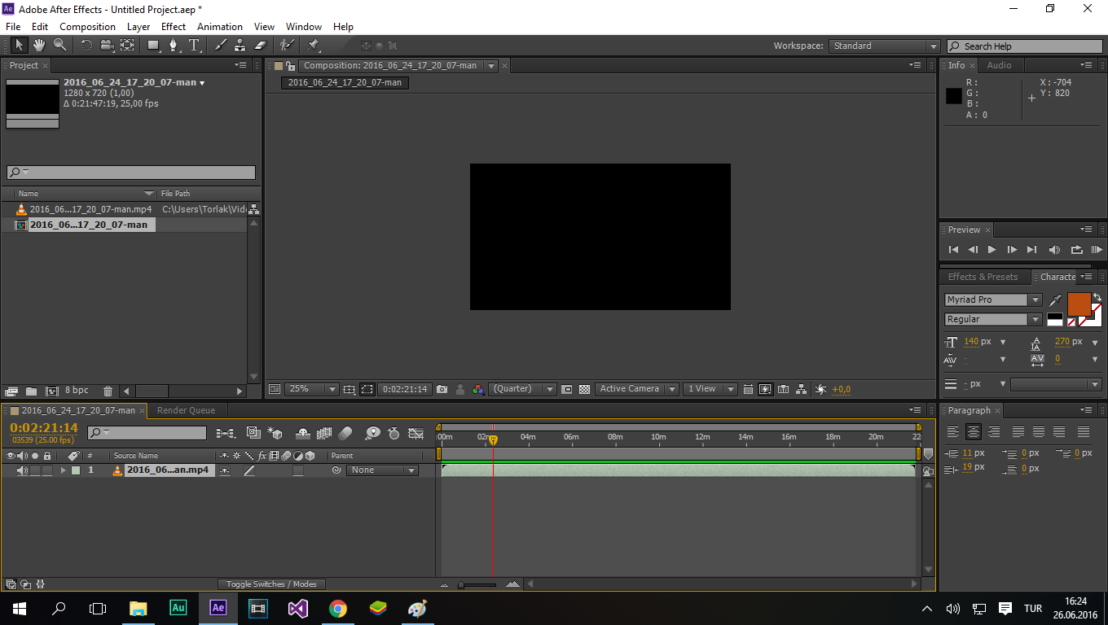Select the Rotation tool
Screen dimensions: 1108x625
click(86, 46)
